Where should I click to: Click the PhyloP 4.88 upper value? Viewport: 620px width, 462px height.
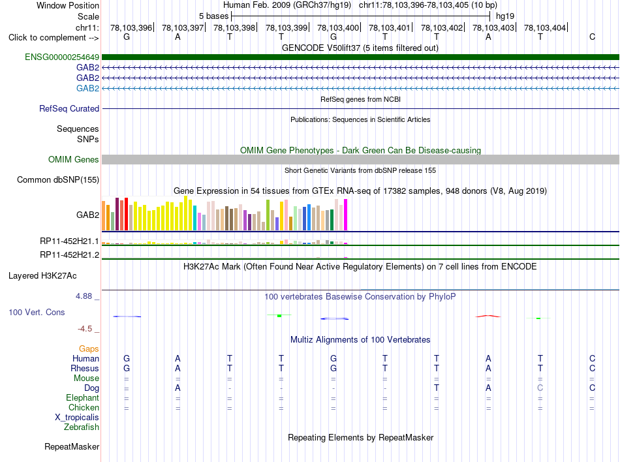(84, 296)
